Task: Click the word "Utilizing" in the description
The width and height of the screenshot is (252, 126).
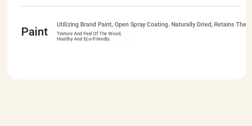Action: (x=68, y=24)
